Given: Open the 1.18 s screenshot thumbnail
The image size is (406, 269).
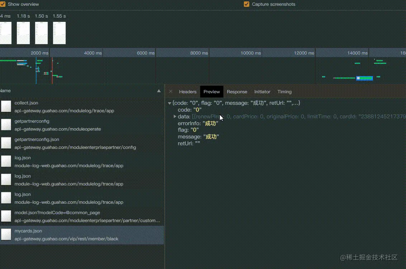Looking at the screenshot, I should tap(23, 33).
